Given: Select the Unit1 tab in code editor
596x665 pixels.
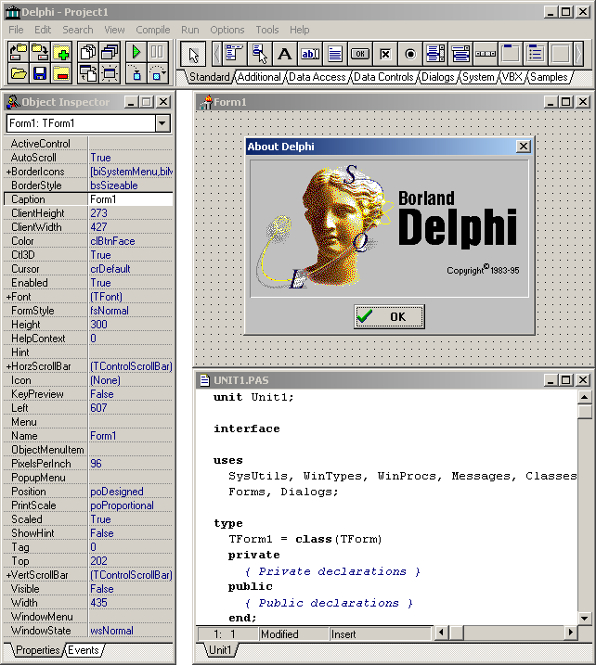Looking at the screenshot, I should click(220, 650).
